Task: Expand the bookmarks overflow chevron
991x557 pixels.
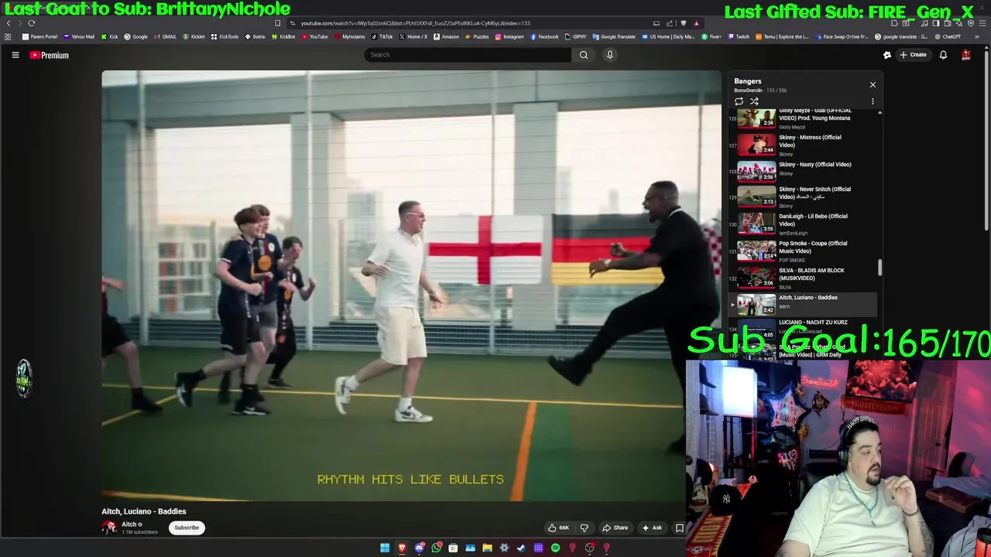Action: 977,36
